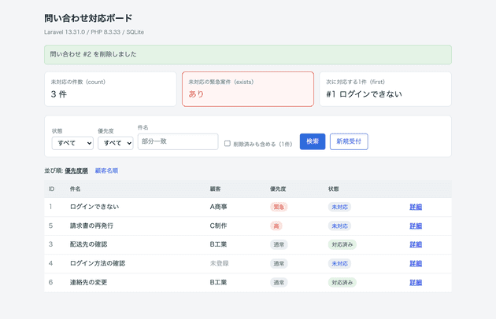Screen dimensions: 496x319
Task: Click the ID column header
Action: [x=51, y=189]
